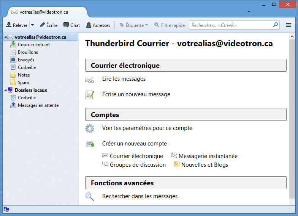
Task: Click Lire les messages link
Action: point(124,79)
